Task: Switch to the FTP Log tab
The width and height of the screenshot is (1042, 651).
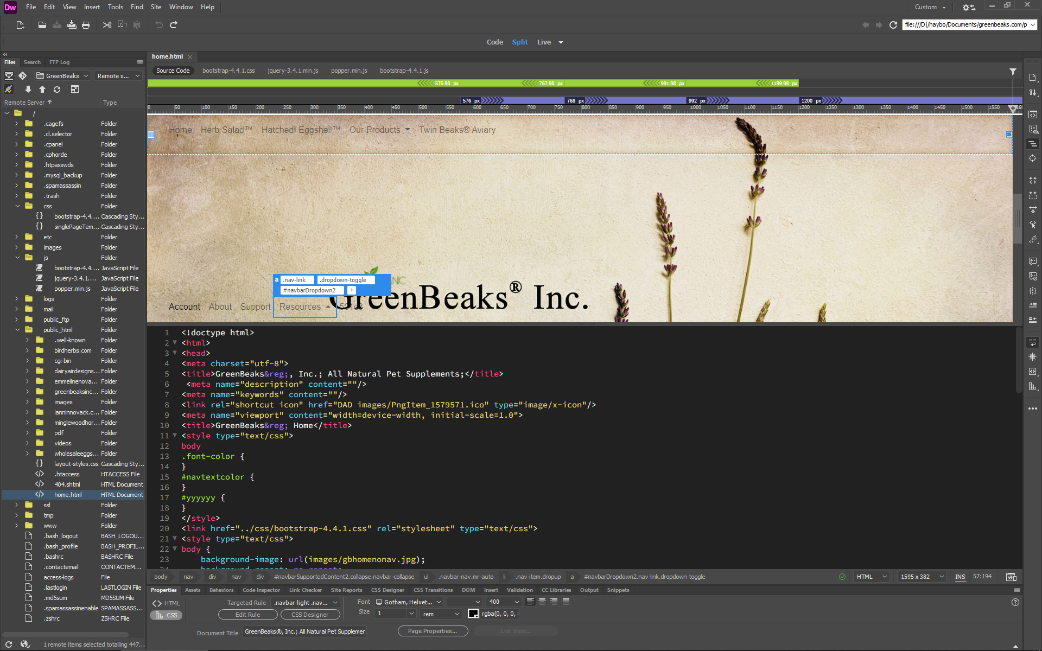Action: point(59,62)
